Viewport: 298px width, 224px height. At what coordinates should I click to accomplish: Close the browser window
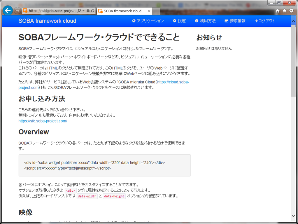point(290,3)
